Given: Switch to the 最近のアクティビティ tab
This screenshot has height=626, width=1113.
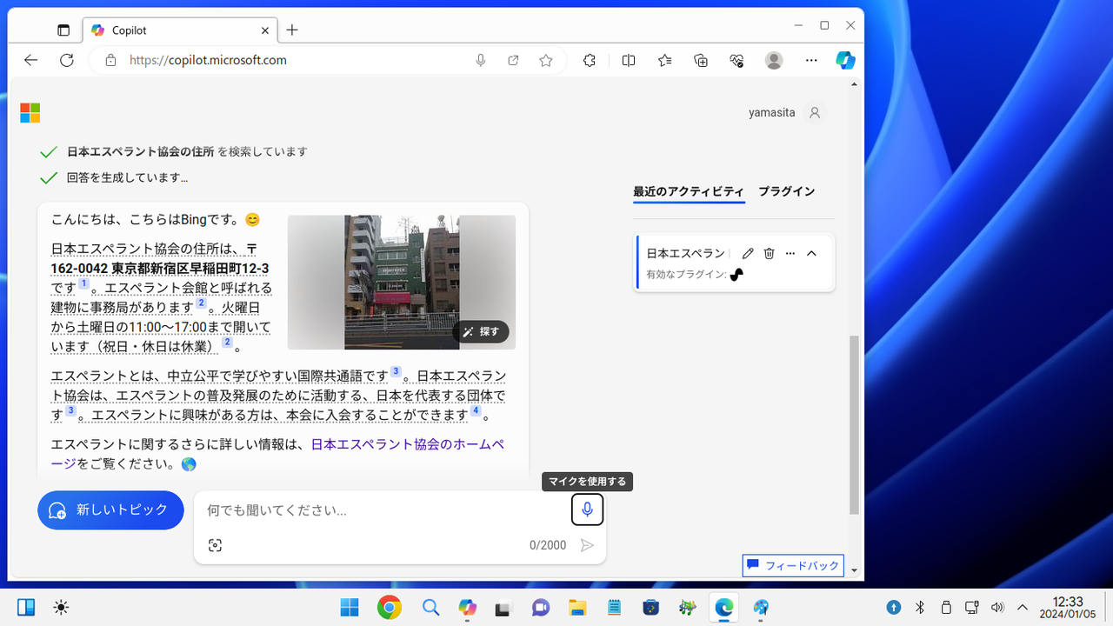Looking at the screenshot, I should pos(689,191).
